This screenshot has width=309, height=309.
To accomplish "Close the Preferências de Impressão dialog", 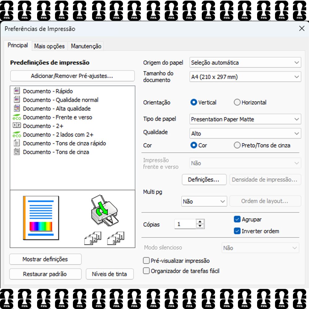I will (x=302, y=28).
